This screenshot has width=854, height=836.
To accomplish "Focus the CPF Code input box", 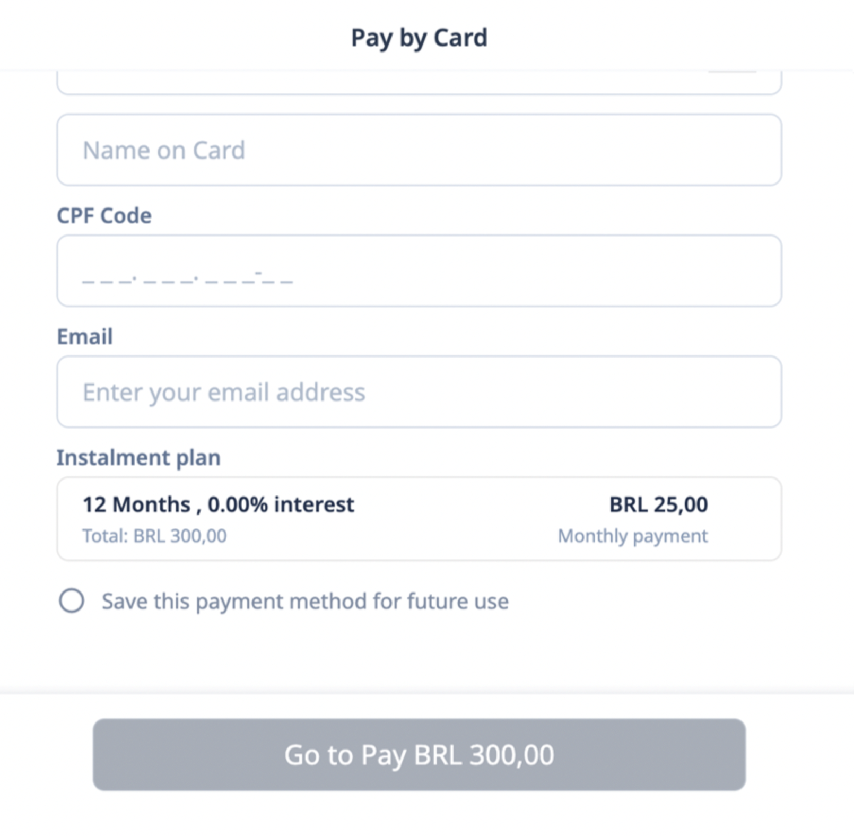I will pos(419,271).
